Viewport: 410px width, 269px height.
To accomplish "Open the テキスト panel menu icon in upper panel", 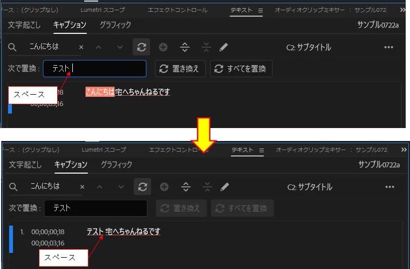I will [261, 10].
